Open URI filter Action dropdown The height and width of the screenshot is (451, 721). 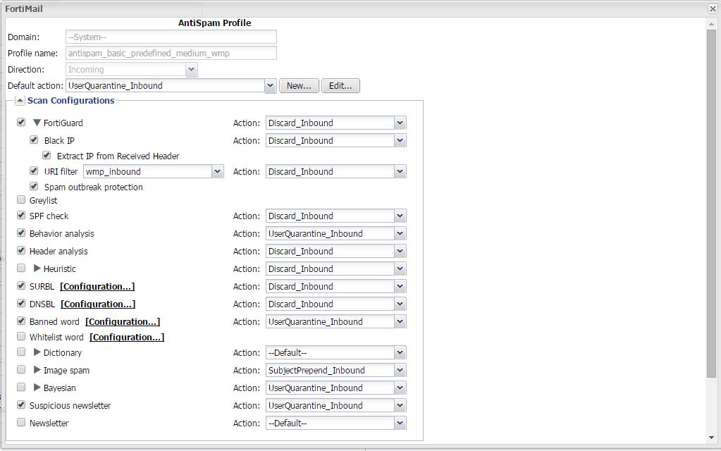pos(400,171)
